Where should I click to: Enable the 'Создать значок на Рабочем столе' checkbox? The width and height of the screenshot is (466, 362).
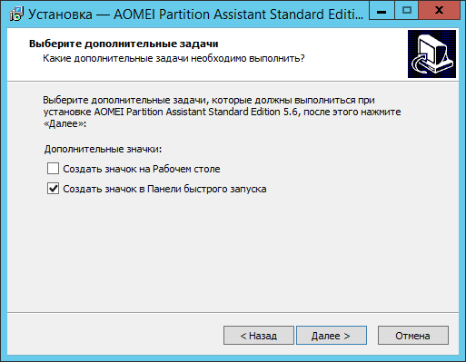coord(53,169)
